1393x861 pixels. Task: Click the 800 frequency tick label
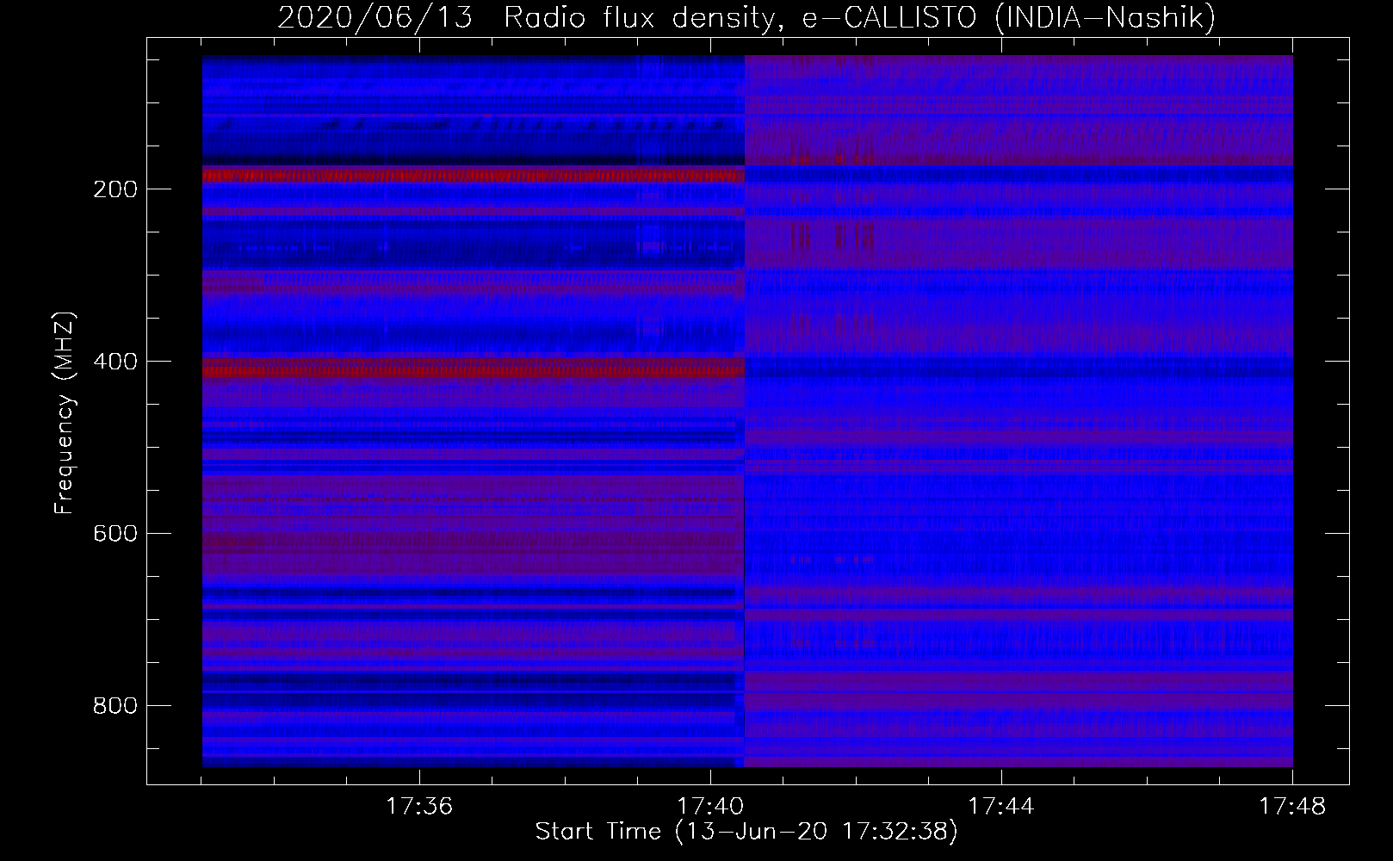click(115, 706)
